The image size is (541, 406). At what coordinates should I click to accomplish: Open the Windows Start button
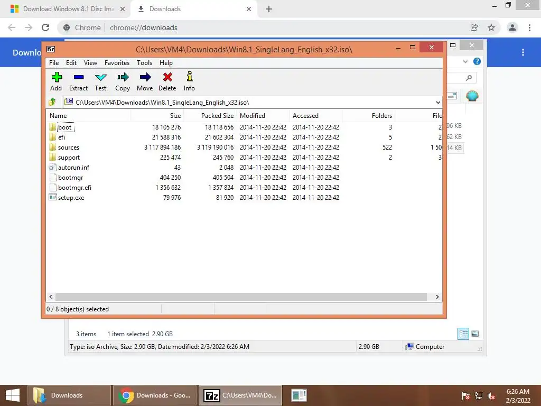(13, 395)
